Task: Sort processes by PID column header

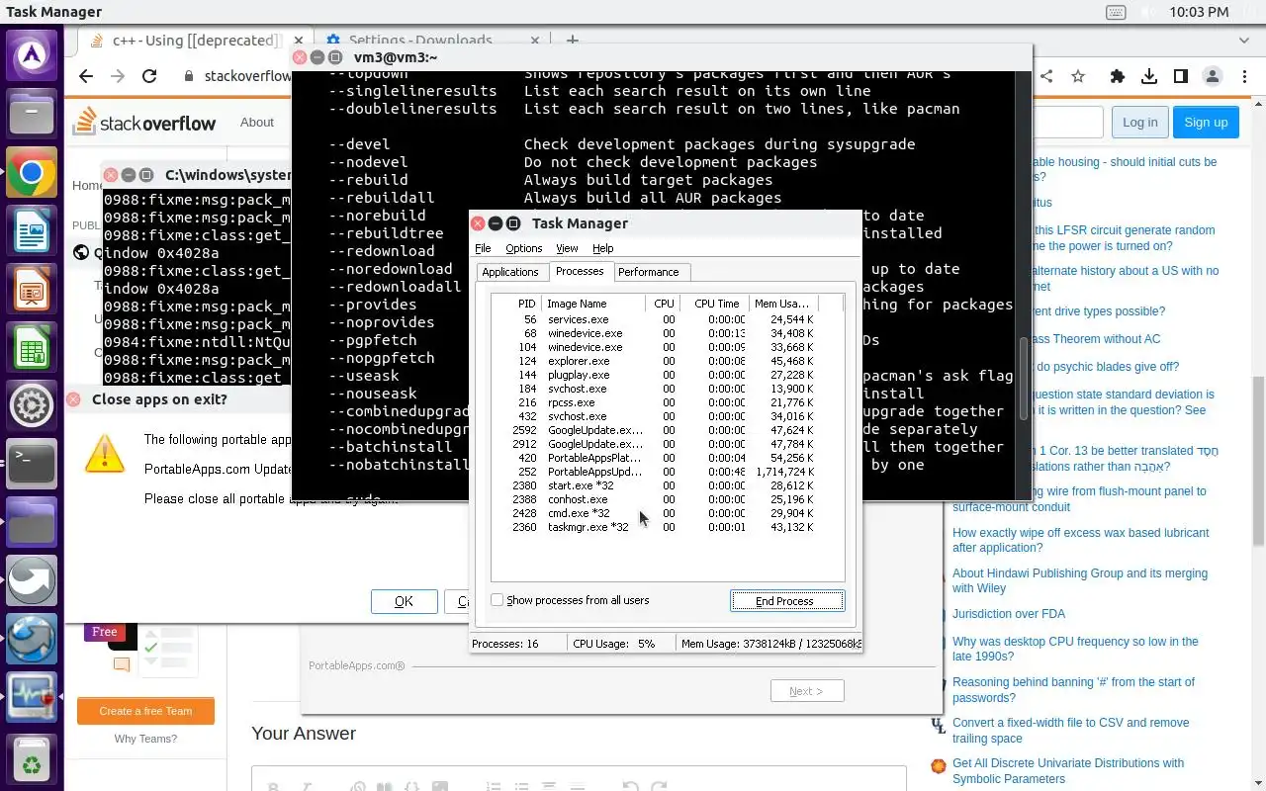Action: tap(516, 304)
